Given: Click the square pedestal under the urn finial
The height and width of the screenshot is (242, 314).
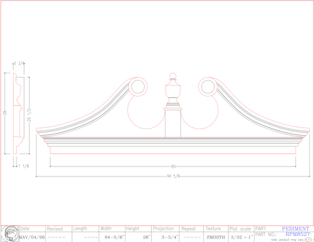Looking at the screenshot, I should pyautogui.click(x=173, y=123).
